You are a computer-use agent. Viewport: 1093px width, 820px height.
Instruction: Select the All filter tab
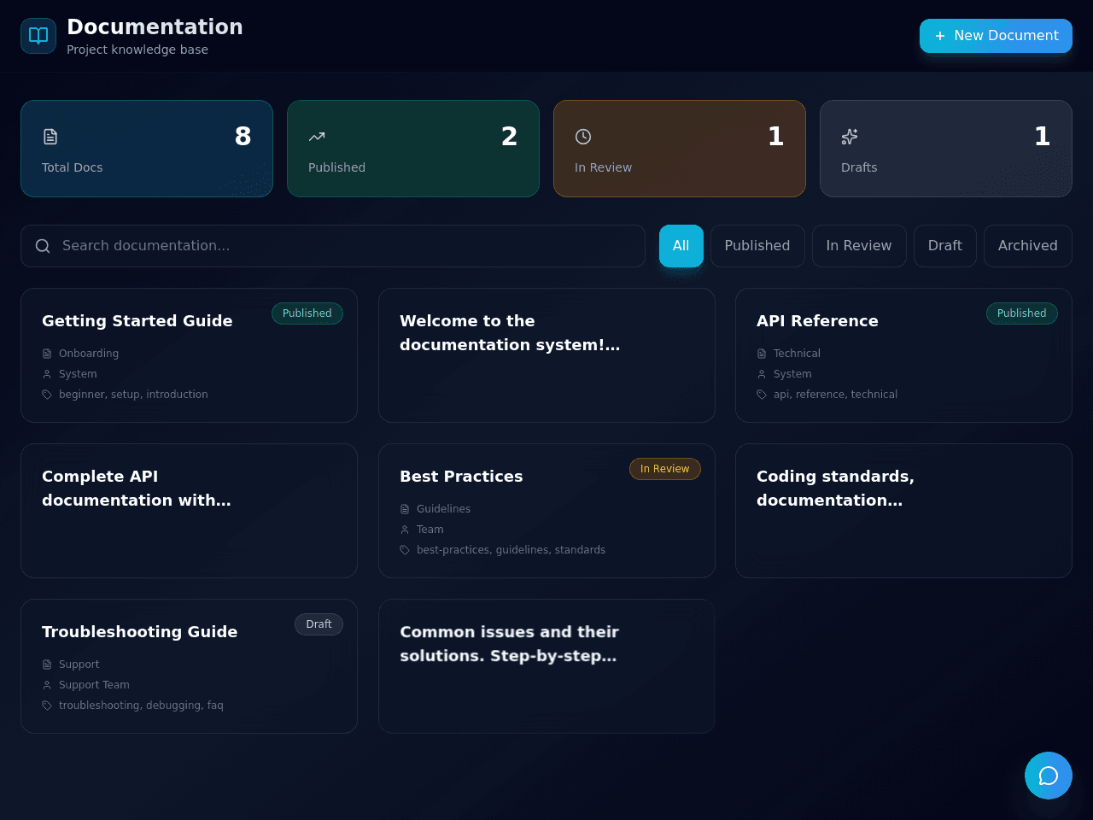click(x=681, y=246)
